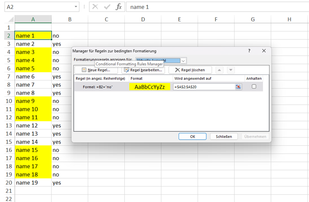Click cell containing name 19
The width and height of the screenshot is (309, 202).
[33, 183]
